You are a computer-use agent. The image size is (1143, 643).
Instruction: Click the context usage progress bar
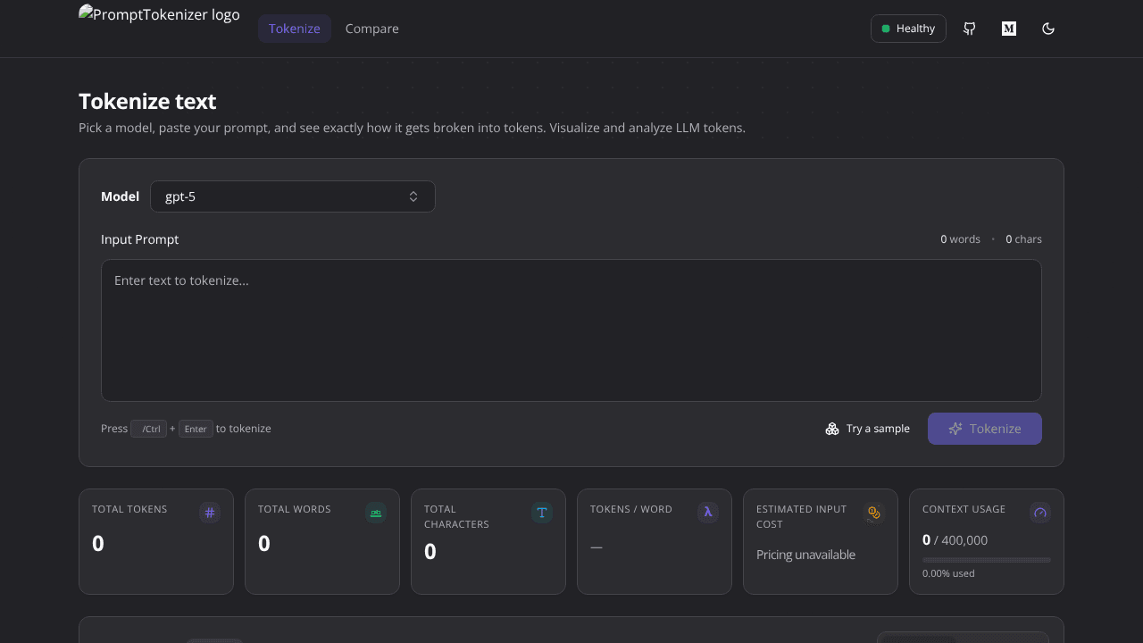(x=987, y=560)
